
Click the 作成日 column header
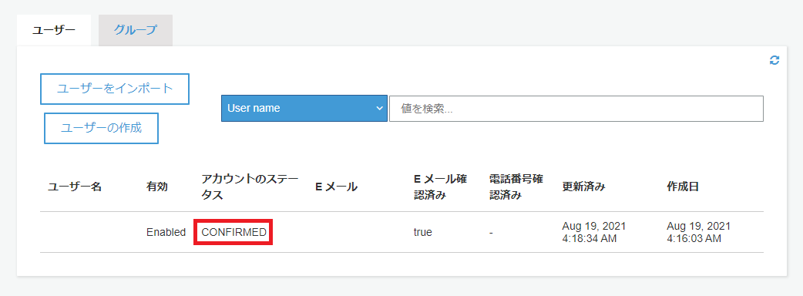tap(683, 187)
